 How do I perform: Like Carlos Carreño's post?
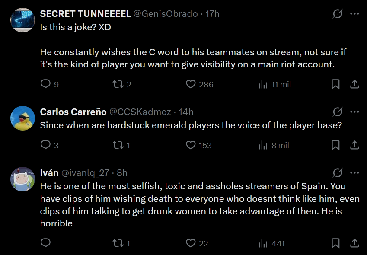pyautogui.click(x=191, y=145)
